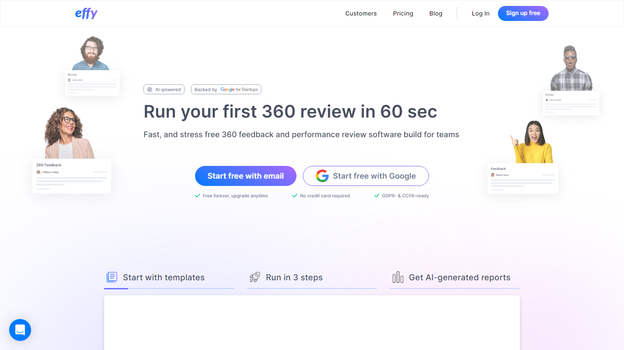
Task: Click the templates document icon
Action: coord(112,277)
